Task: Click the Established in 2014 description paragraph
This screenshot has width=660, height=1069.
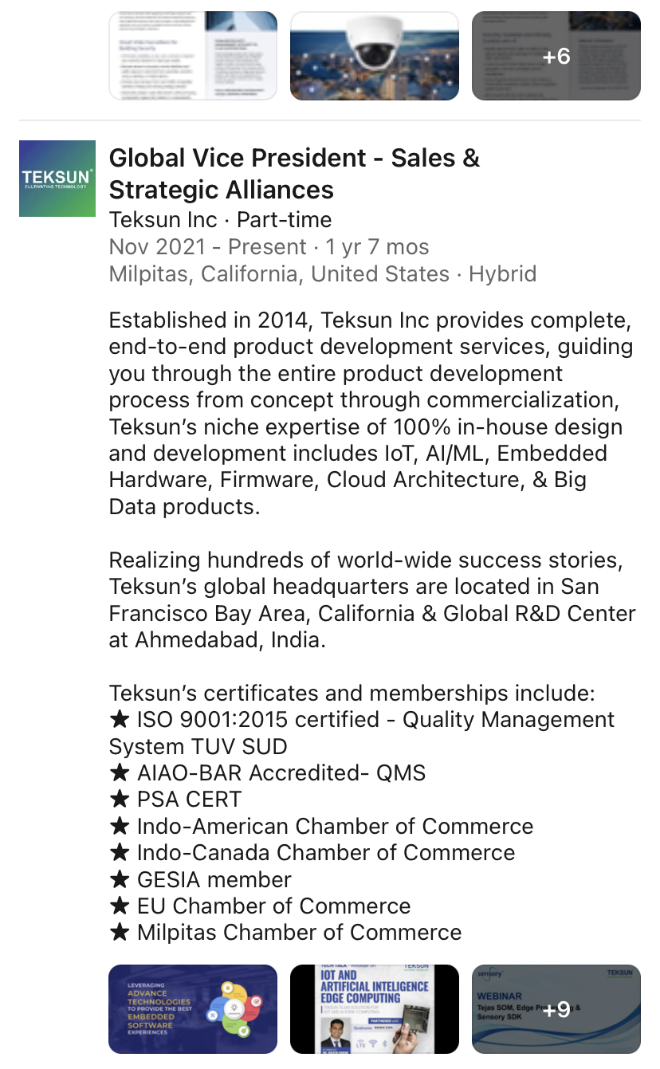Action: (371, 414)
